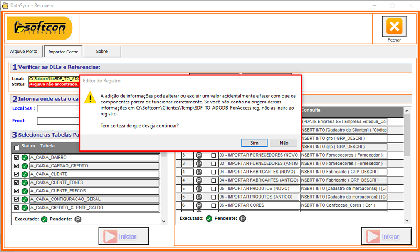Screen dimensions: 420x252
Task: Open the Arquivo Morto tab
Action: [24, 51]
